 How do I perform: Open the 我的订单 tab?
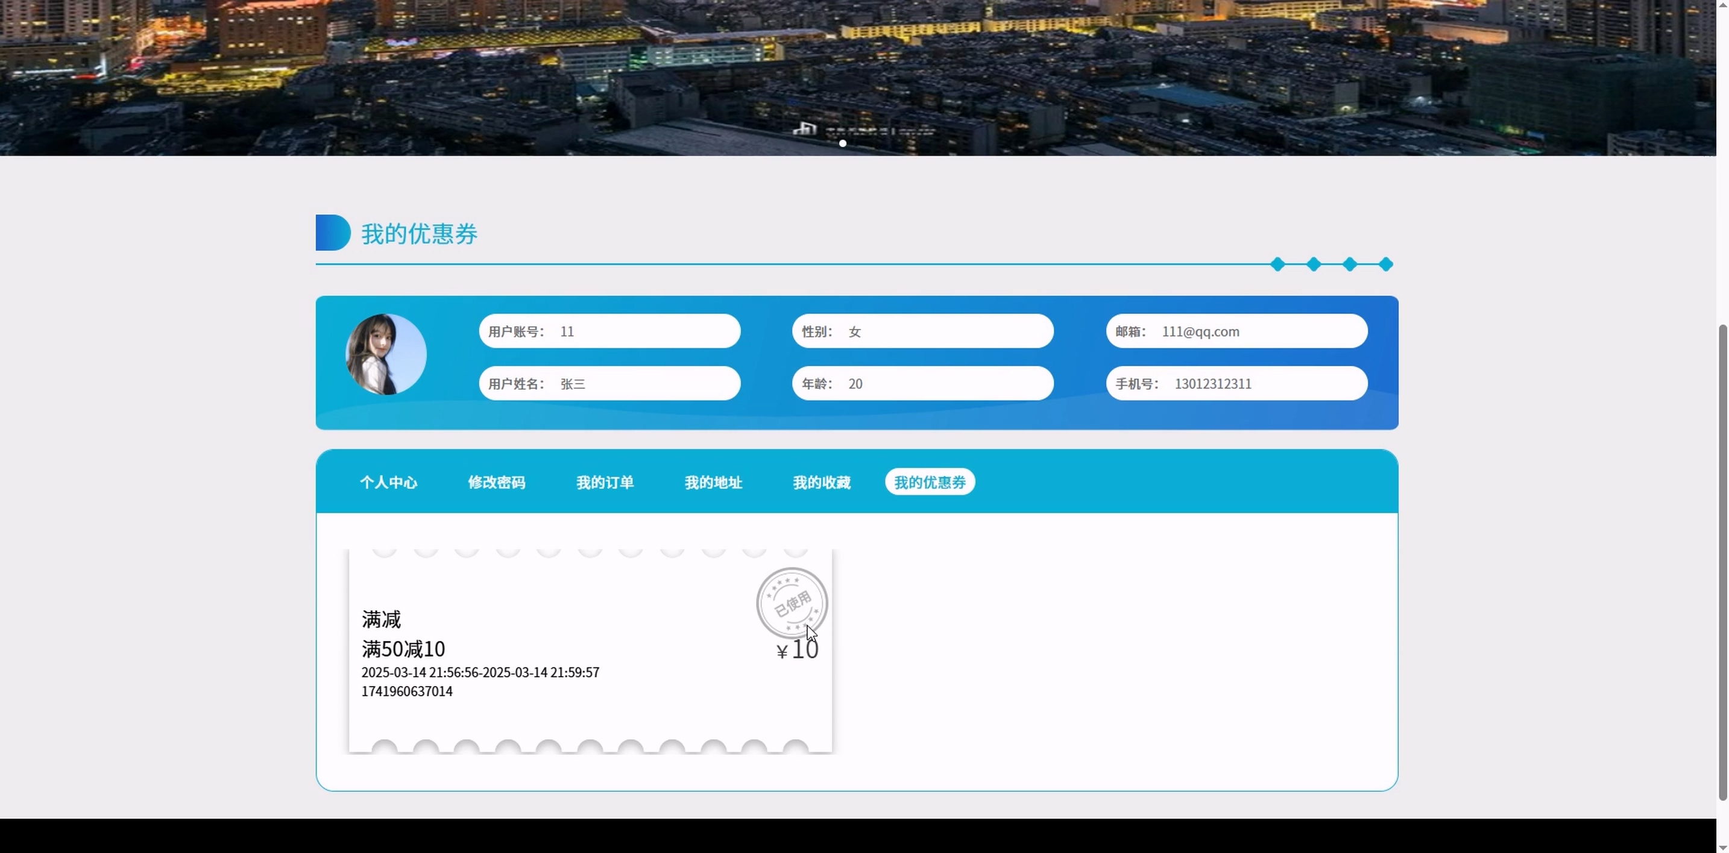pos(605,482)
